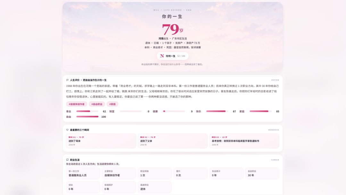Click the 最重要的三个瞬间 heading
346x195 pixels.
(x=79, y=130)
